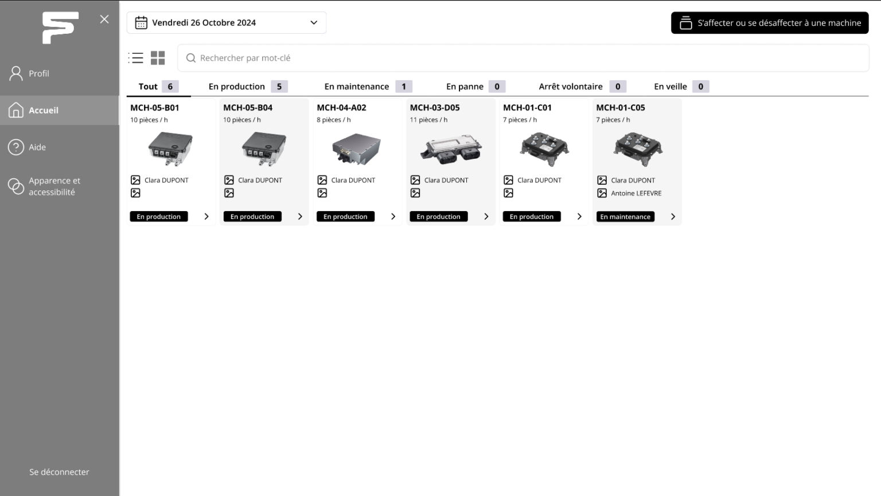Expand the Vendredi 26 Octobre 2024 dropdown
The height and width of the screenshot is (496, 881).
click(x=314, y=23)
